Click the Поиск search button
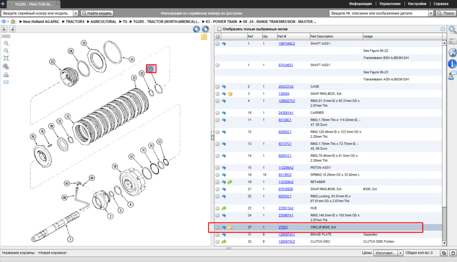Image resolution: width=457 pixels, height=262 pixels. click(446, 13)
